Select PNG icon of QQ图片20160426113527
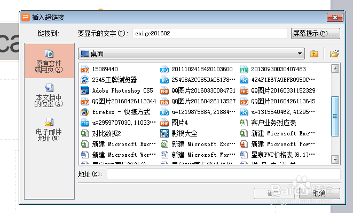 point(164,101)
